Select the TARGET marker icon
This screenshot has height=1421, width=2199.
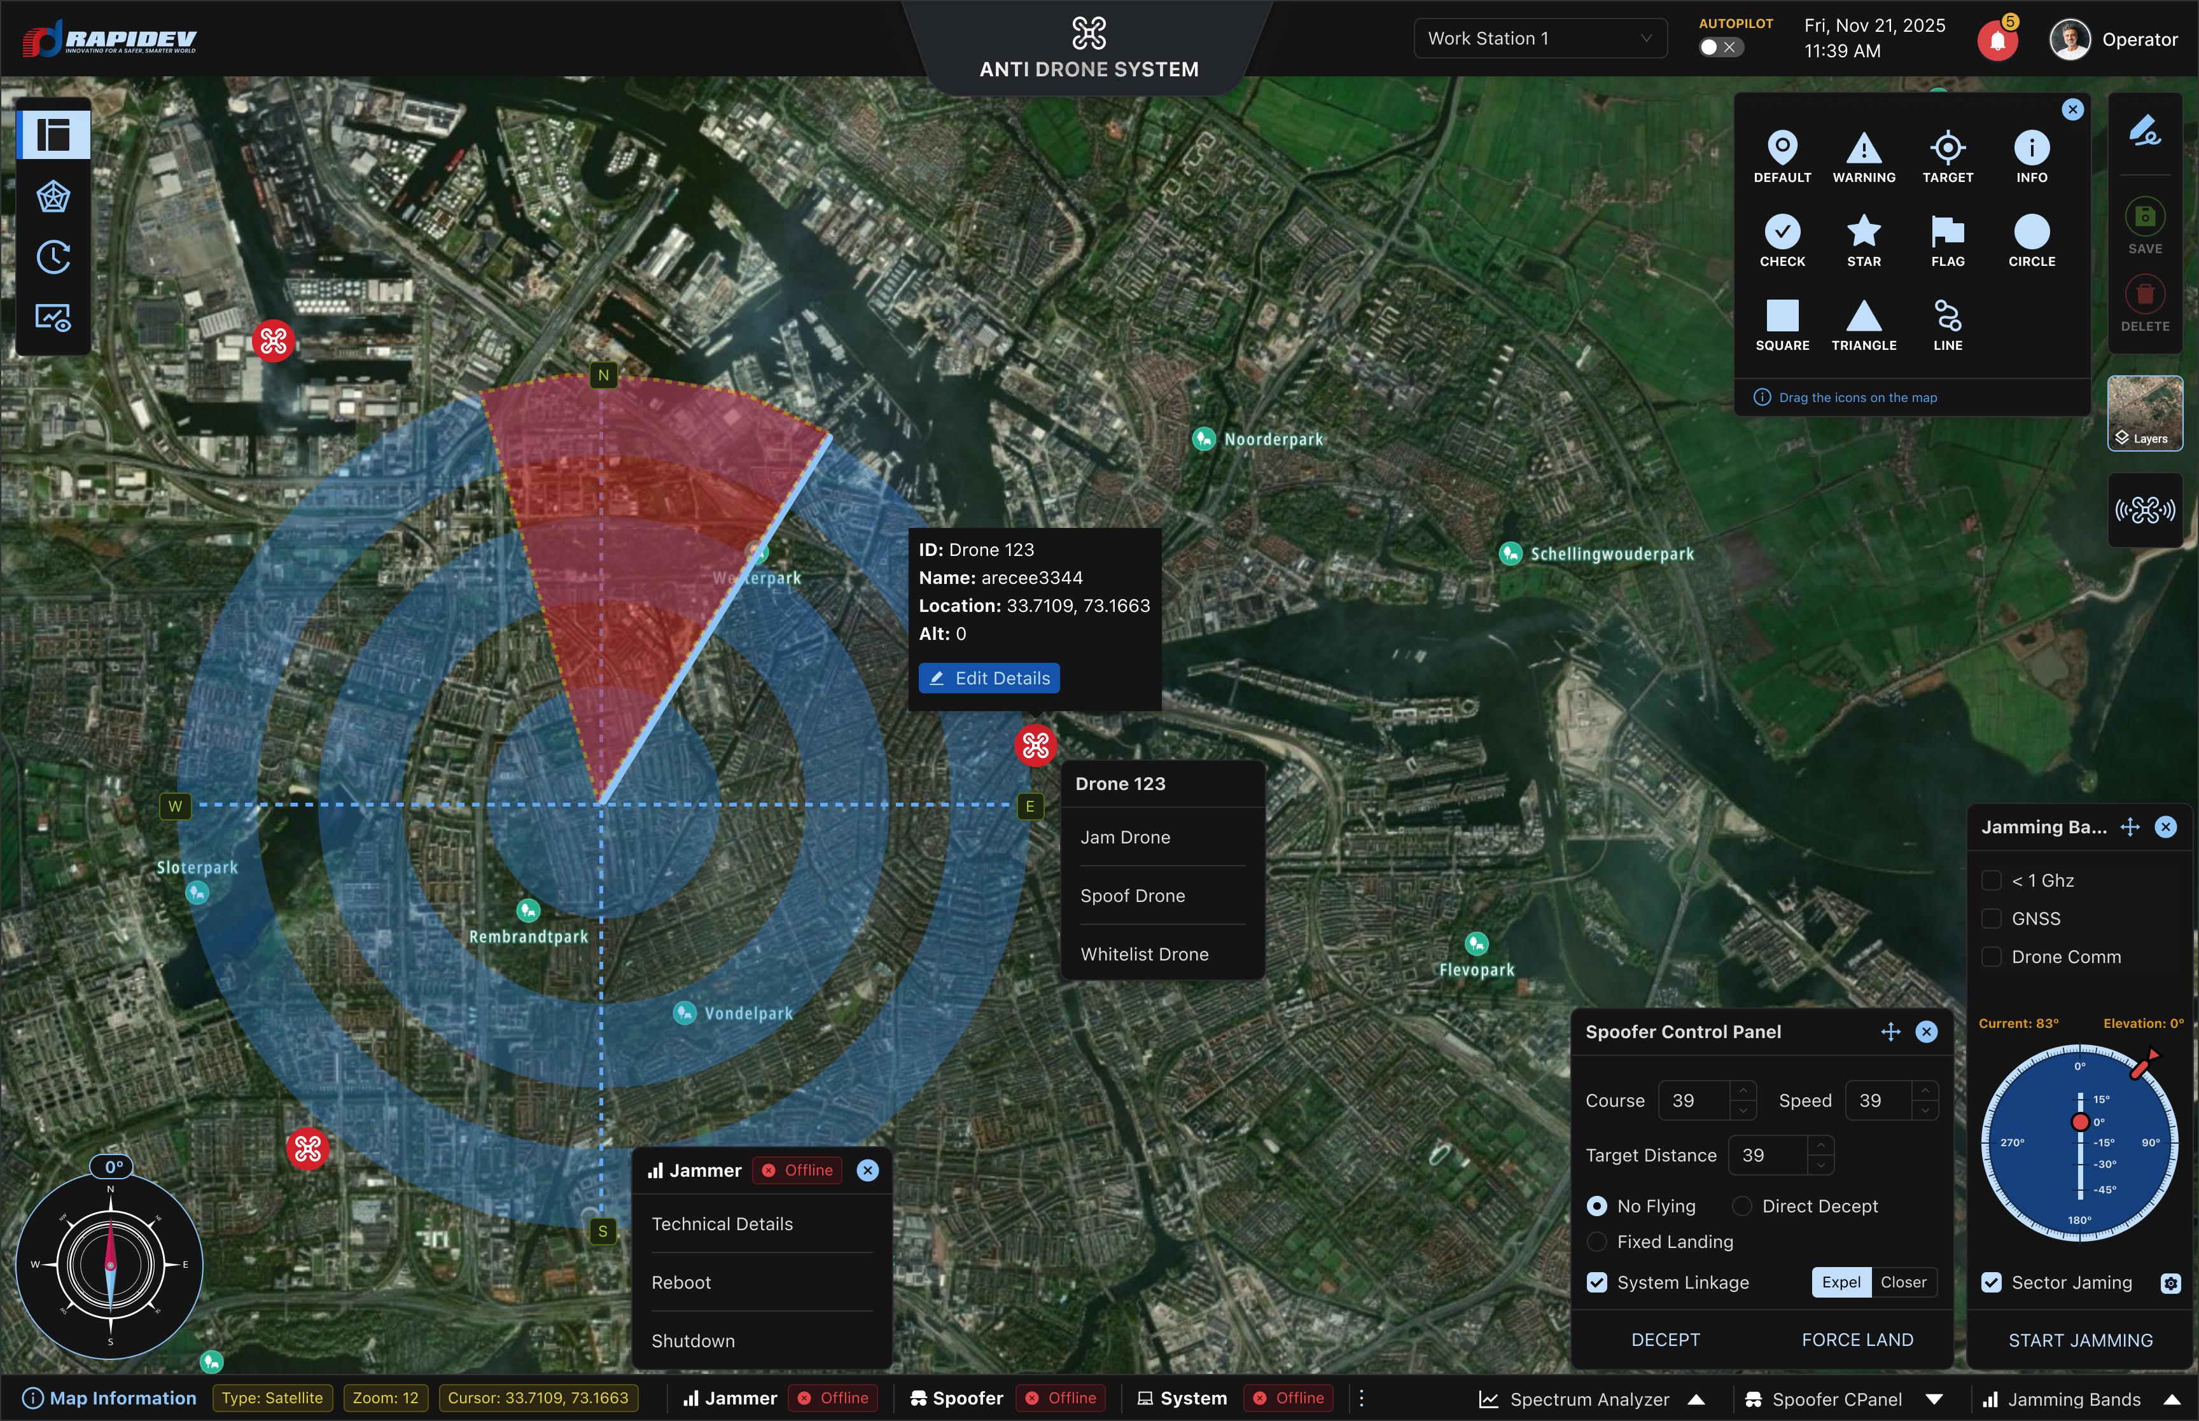[1947, 149]
